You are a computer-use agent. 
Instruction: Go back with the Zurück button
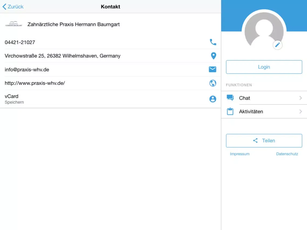13,7
